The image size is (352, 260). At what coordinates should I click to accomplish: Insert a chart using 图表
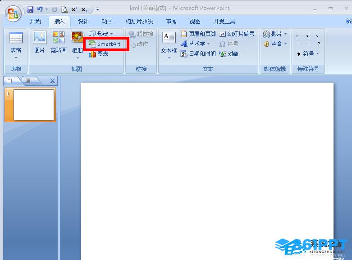[99, 54]
